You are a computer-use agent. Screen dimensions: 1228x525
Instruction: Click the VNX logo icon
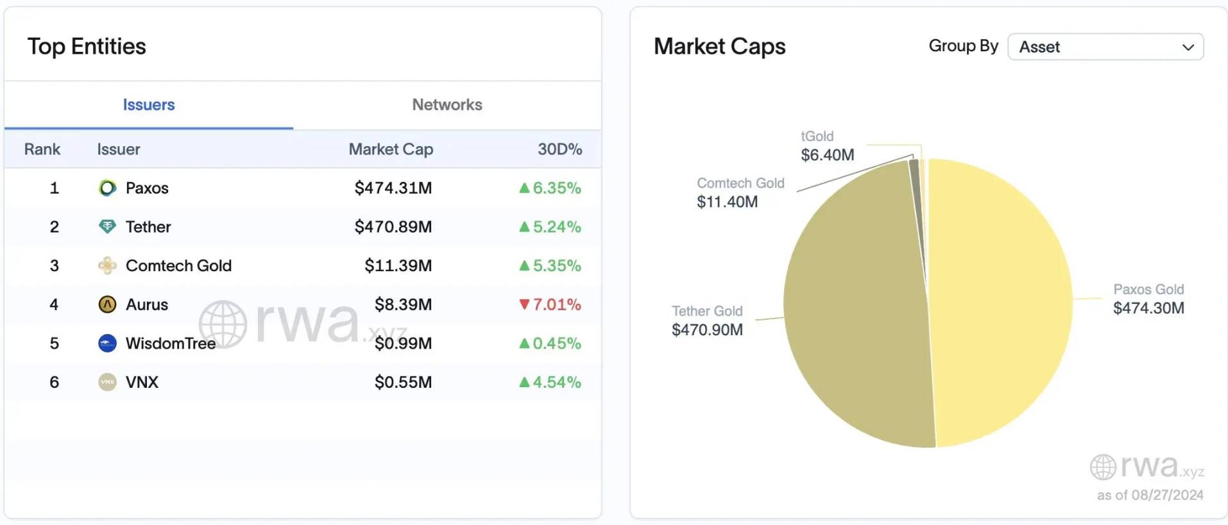pos(107,382)
